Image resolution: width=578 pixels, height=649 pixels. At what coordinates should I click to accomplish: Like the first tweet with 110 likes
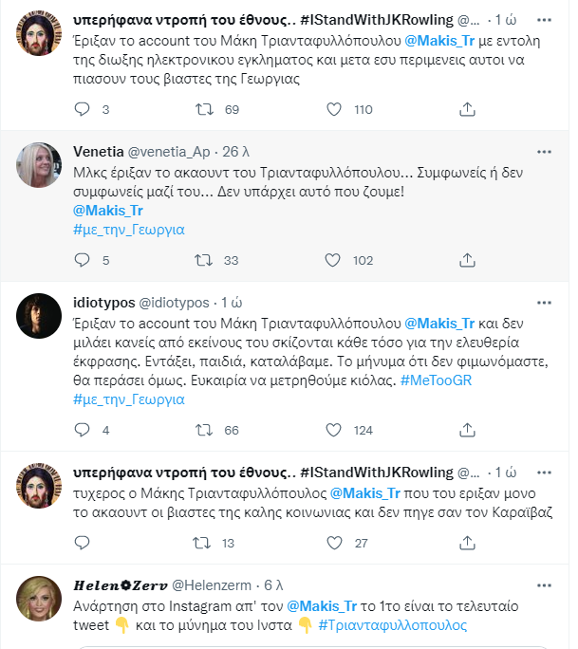point(332,110)
